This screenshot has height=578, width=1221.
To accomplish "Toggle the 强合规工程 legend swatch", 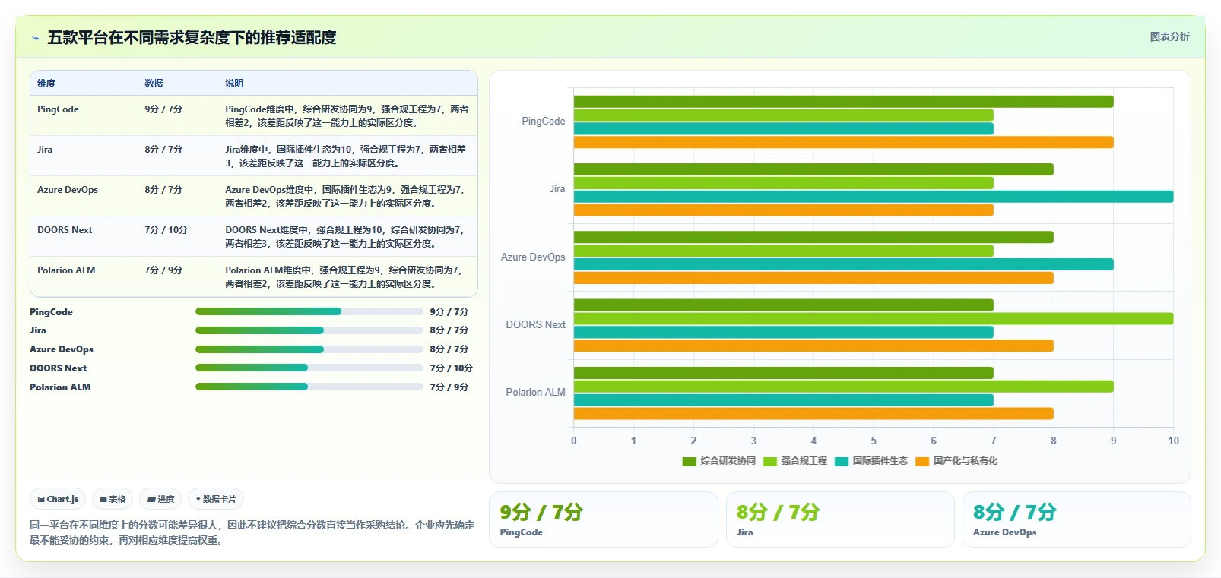I will coord(769,461).
